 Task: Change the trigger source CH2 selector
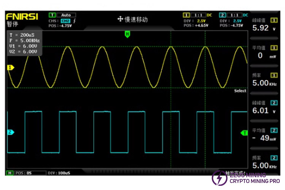(x=66, y=20)
